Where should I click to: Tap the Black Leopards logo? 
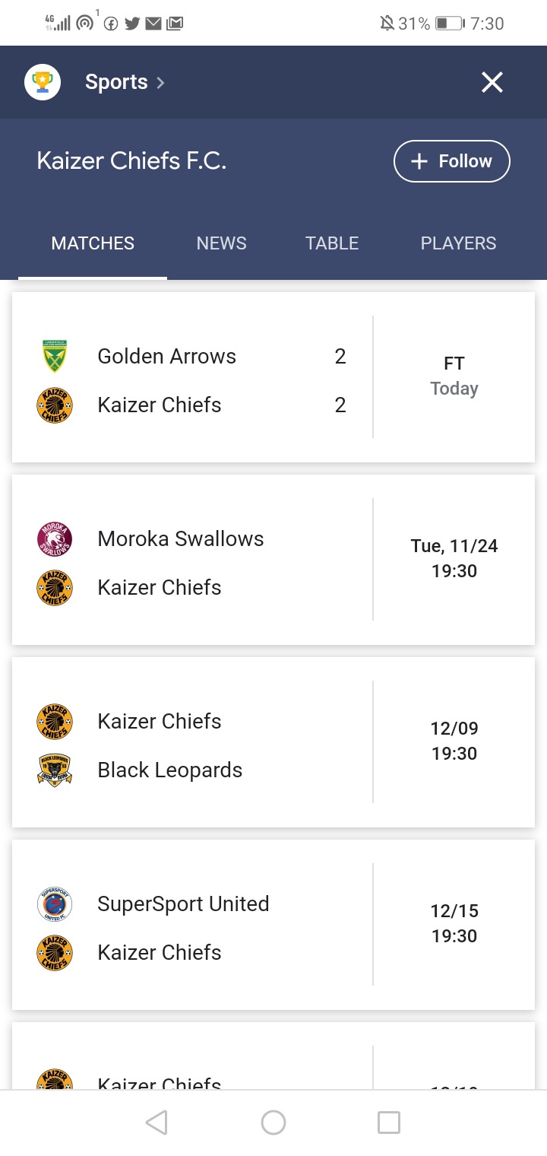tap(55, 770)
